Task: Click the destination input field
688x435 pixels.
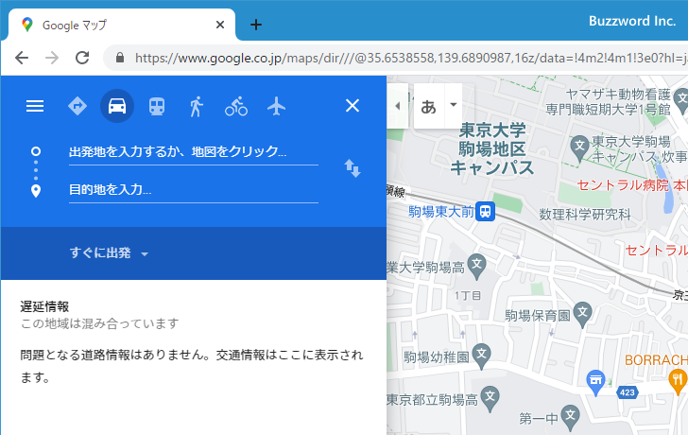Action: 194,190
